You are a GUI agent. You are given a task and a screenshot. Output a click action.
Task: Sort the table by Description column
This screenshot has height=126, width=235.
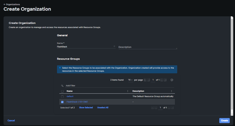(x=172, y=91)
